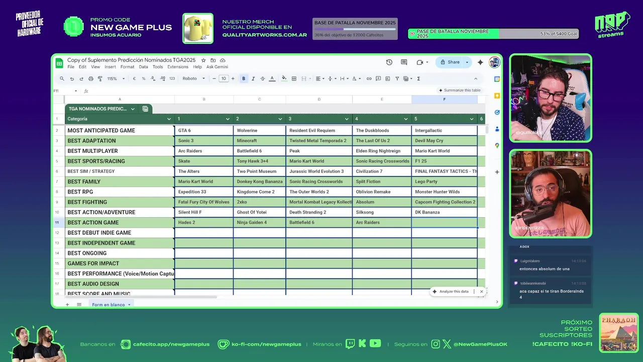The image size is (643, 362).
Task: Open text wrapping dropdown
Action: coord(344,78)
